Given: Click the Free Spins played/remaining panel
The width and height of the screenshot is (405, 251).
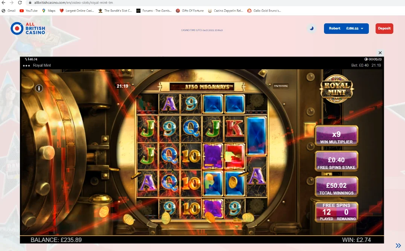Looking at the screenshot, I should (336, 212).
